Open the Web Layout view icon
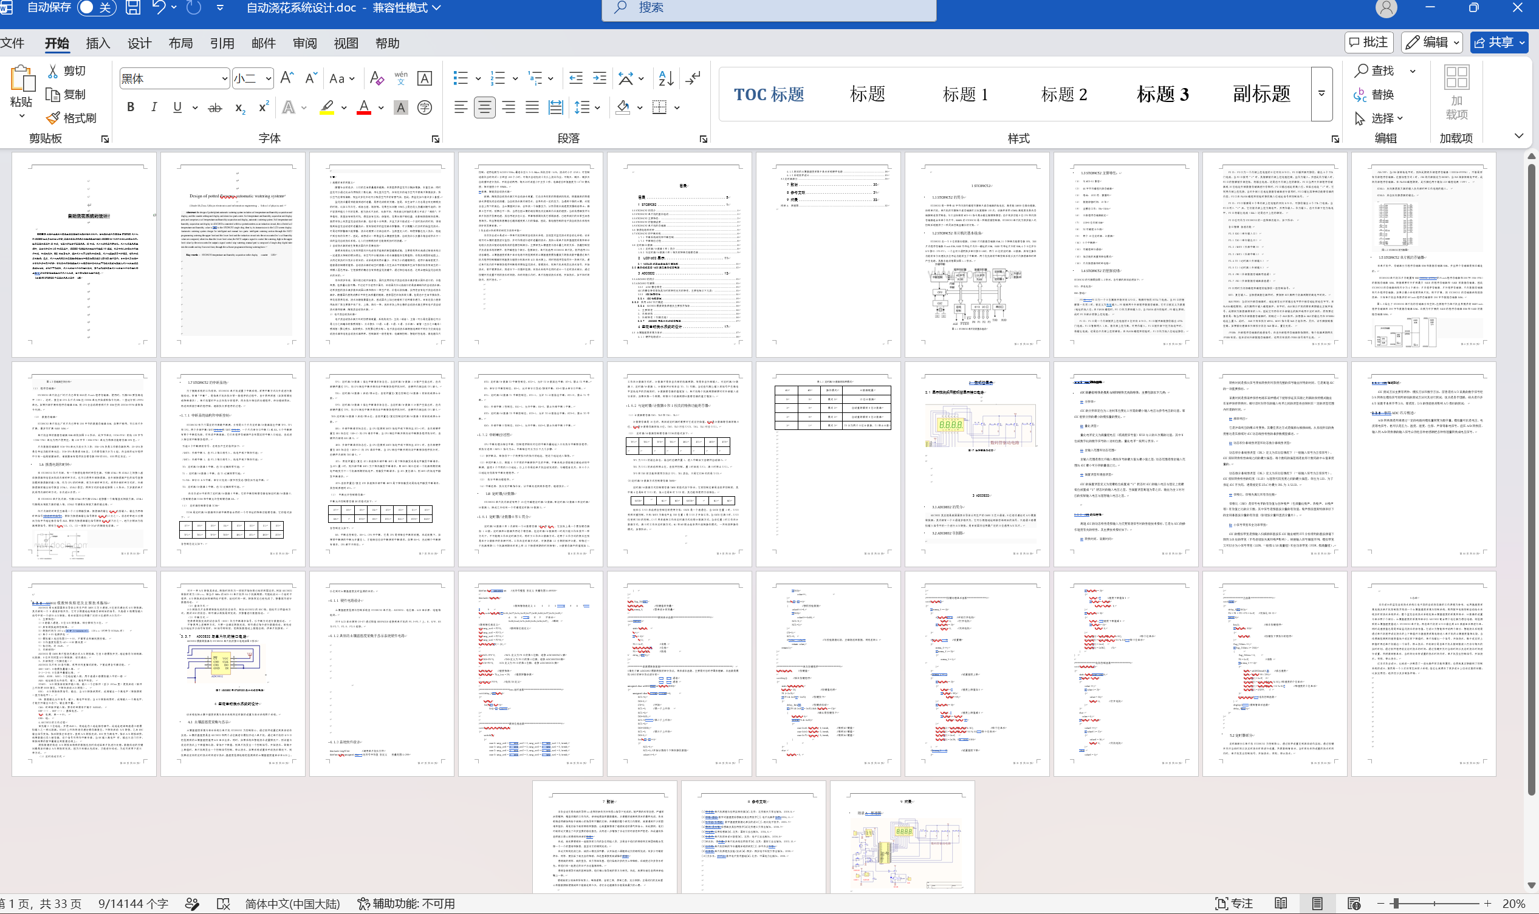The height and width of the screenshot is (914, 1539). (x=1354, y=904)
